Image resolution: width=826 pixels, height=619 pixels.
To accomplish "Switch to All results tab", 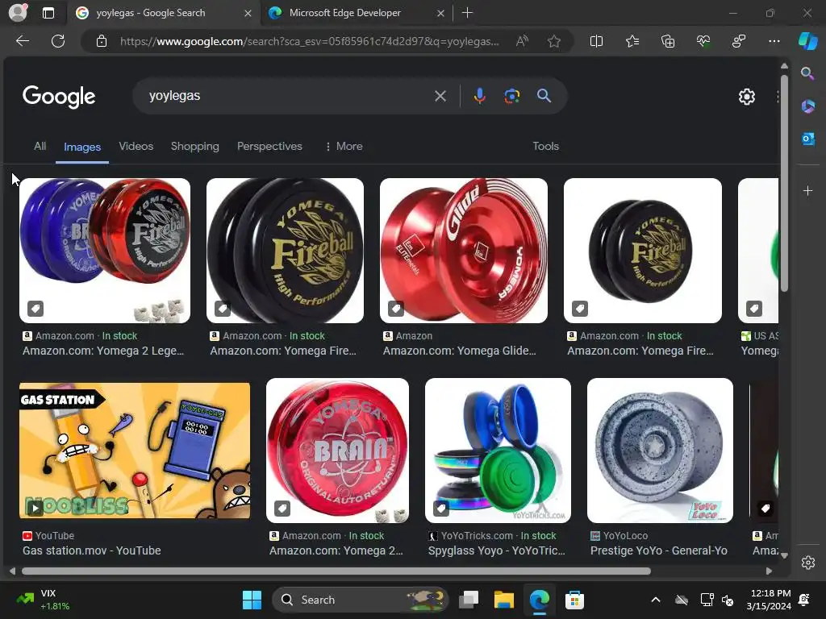I will point(40,147).
